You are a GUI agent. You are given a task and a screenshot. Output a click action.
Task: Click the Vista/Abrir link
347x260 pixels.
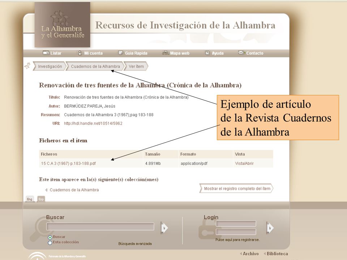click(244, 163)
